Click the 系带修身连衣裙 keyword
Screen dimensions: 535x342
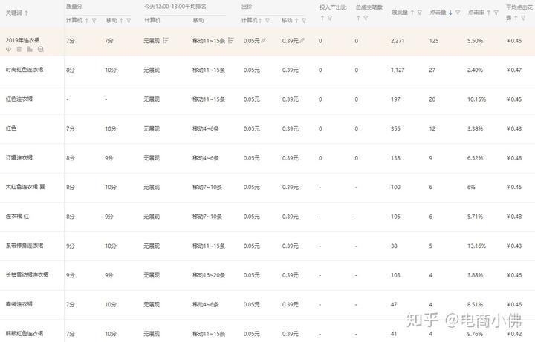click(24, 246)
